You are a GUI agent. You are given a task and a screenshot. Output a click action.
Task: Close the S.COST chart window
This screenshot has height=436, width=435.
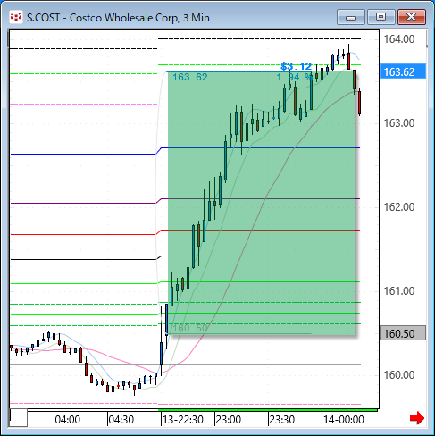412,17
